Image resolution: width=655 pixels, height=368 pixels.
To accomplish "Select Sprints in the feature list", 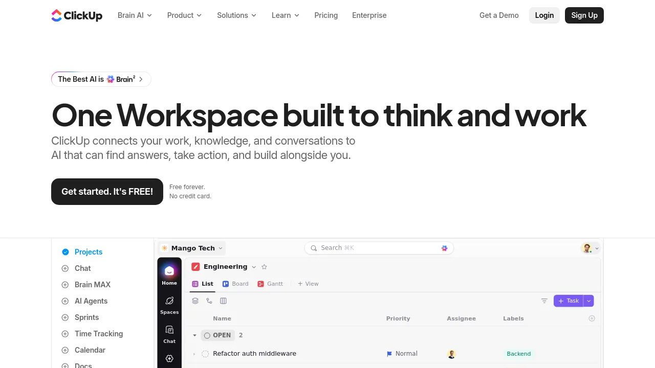I will [80, 317].
